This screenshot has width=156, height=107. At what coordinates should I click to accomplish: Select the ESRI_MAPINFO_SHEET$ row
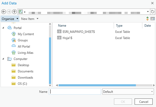coord(104,32)
